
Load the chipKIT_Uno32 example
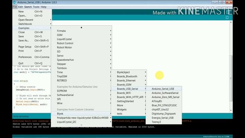pyautogui.click(x=164, y=110)
